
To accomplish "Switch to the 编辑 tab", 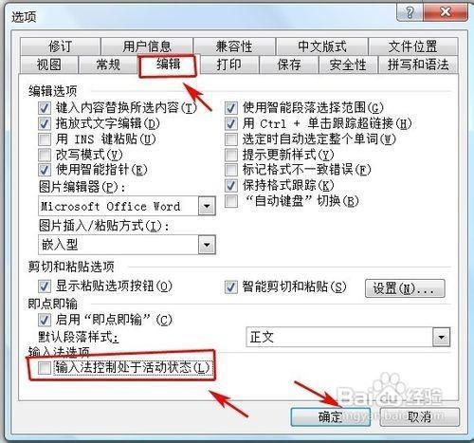I will [x=169, y=65].
